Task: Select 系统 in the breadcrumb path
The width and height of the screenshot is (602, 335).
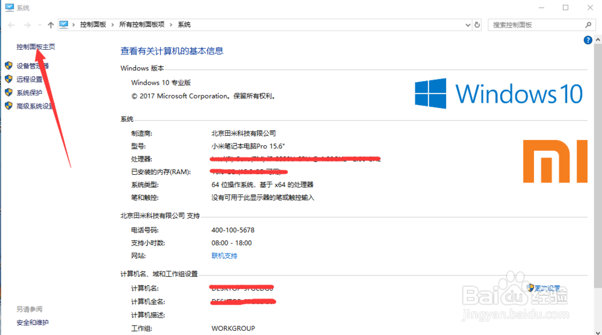Action: [184, 25]
